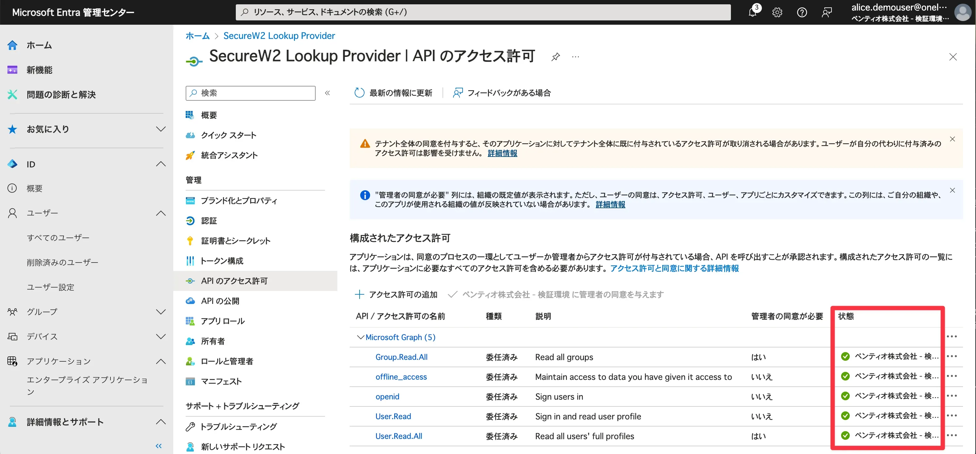
Task: Collapse the Microsoft Graph (5) group
Action: [x=360, y=337]
